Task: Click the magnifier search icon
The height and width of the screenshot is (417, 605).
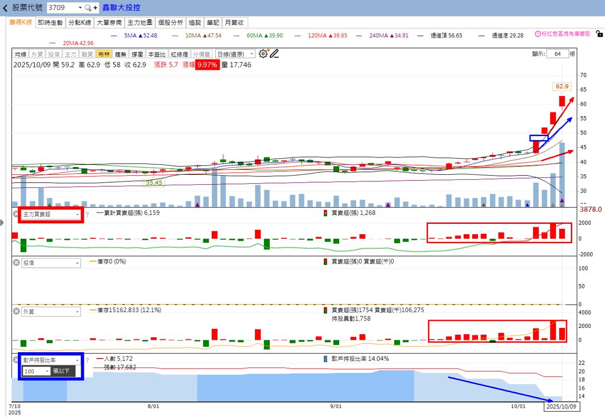Action: pos(88,8)
